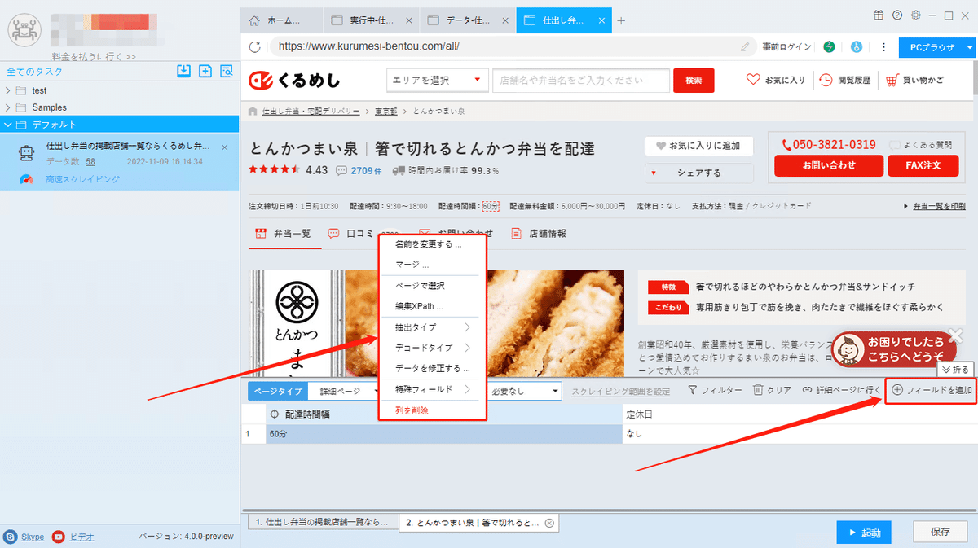Click the gift icon in the title bar

click(x=878, y=15)
